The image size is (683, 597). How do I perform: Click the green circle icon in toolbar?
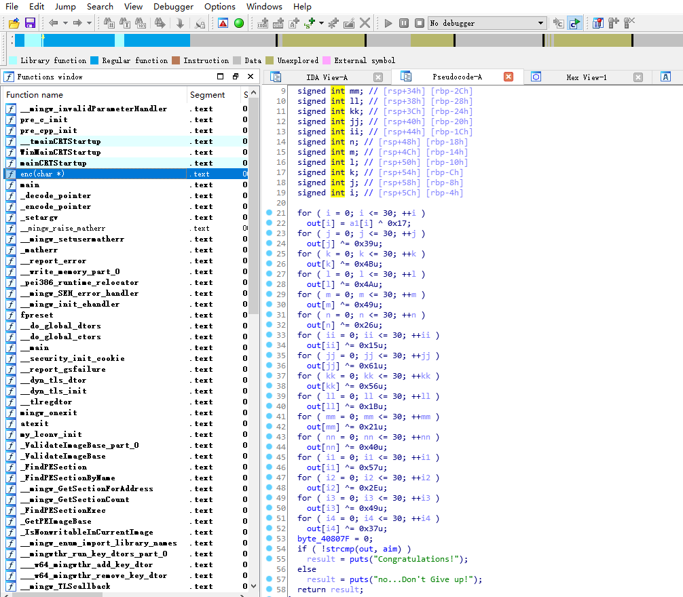[239, 23]
